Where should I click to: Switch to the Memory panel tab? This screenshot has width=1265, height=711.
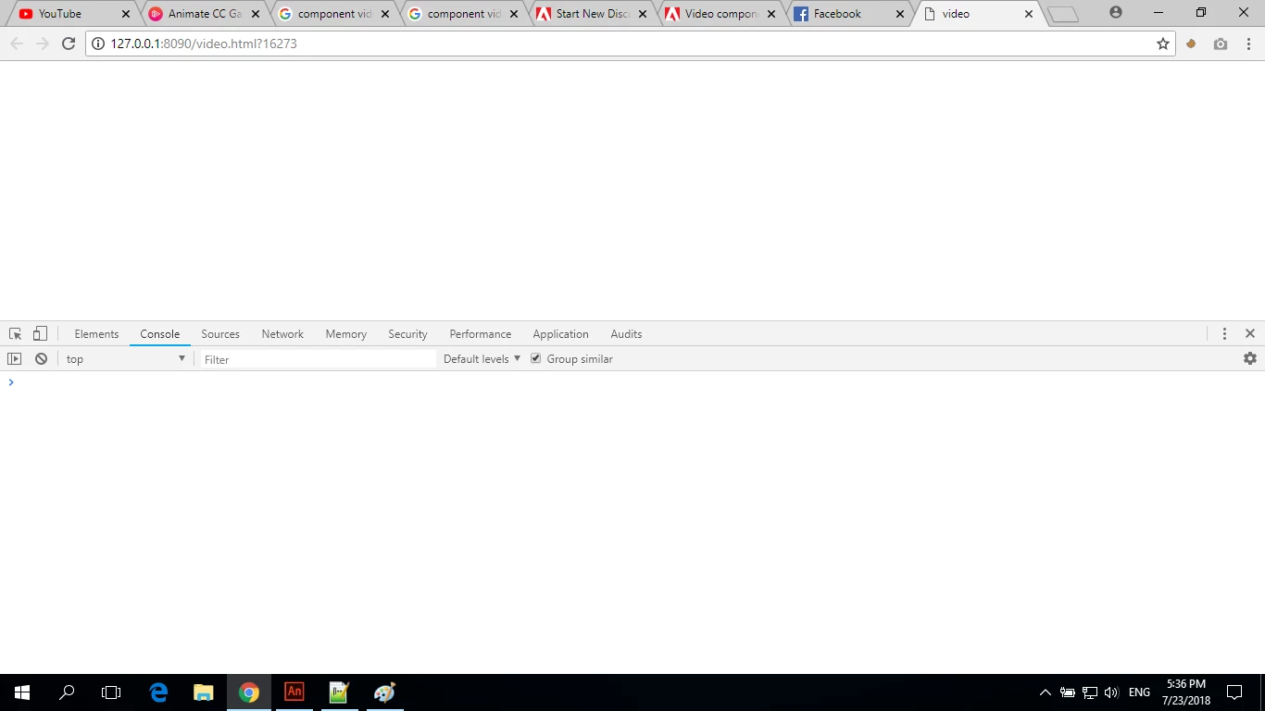click(x=346, y=334)
